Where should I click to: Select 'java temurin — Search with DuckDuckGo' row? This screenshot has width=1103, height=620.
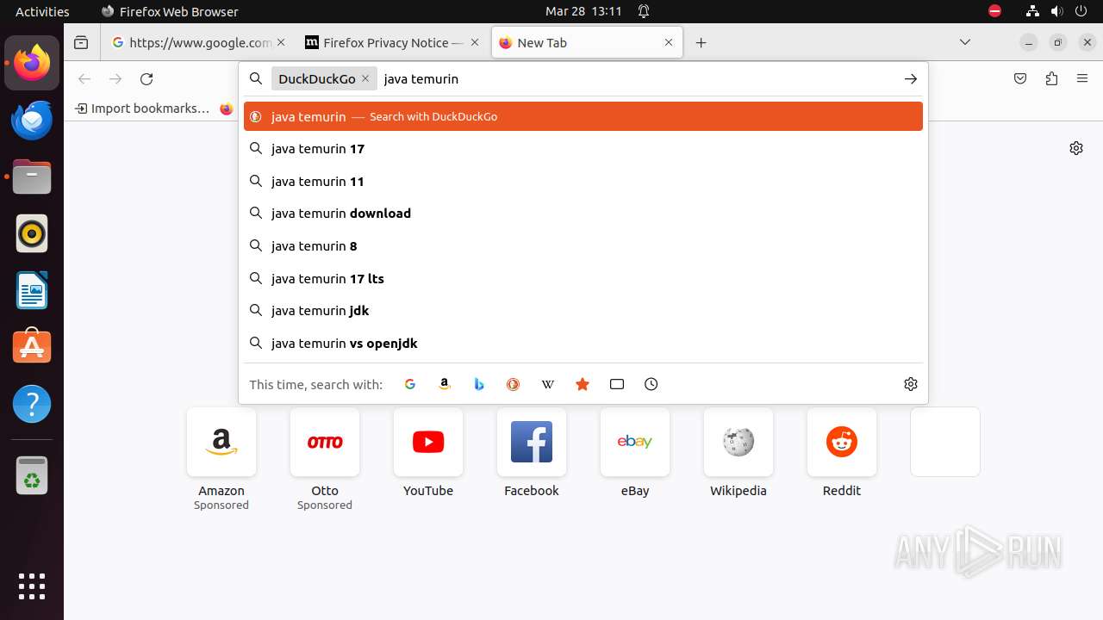click(583, 116)
